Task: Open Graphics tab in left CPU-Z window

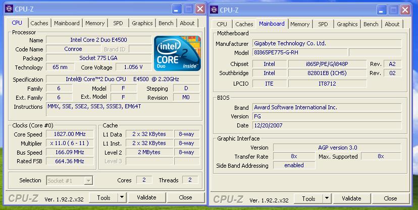Action: (x=142, y=23)
